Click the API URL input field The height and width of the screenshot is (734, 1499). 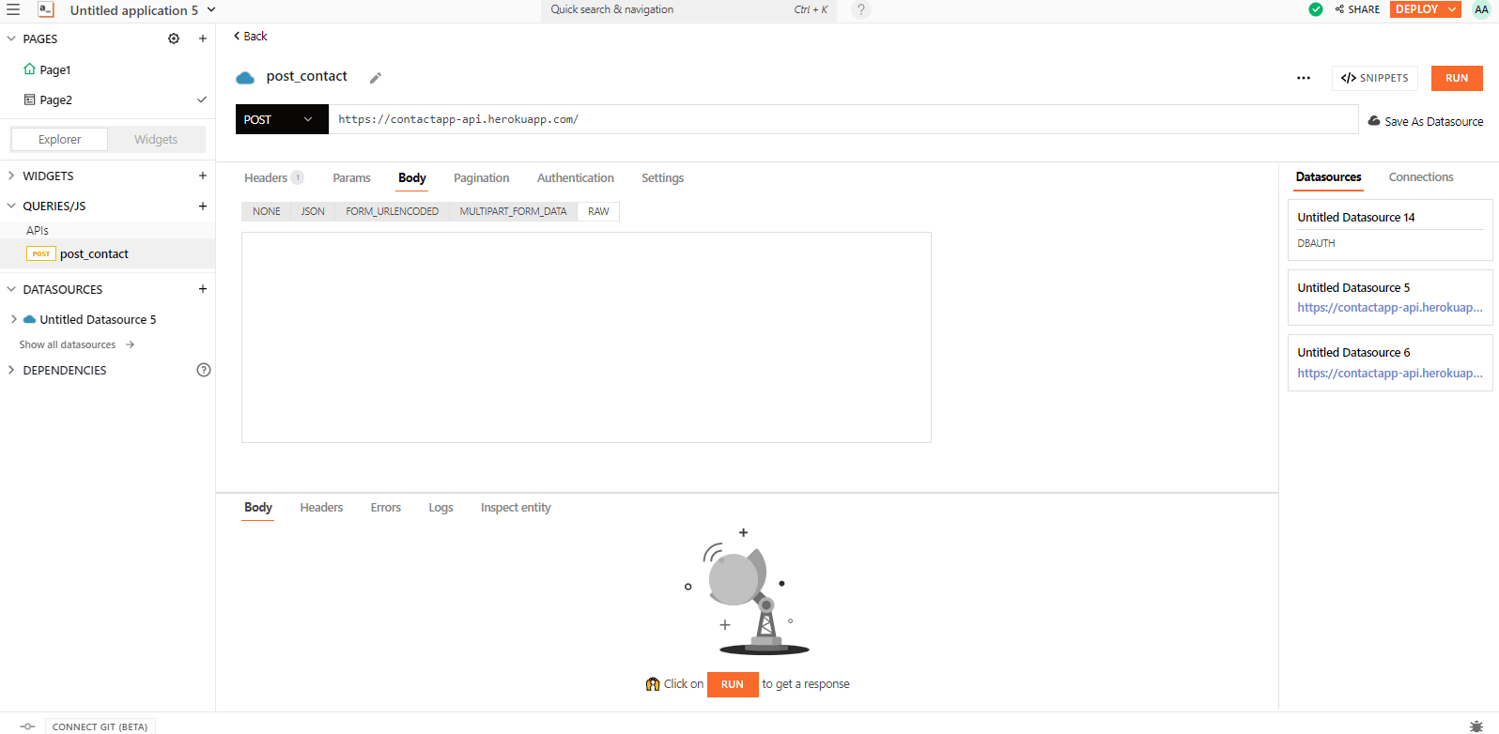point(842,119)
